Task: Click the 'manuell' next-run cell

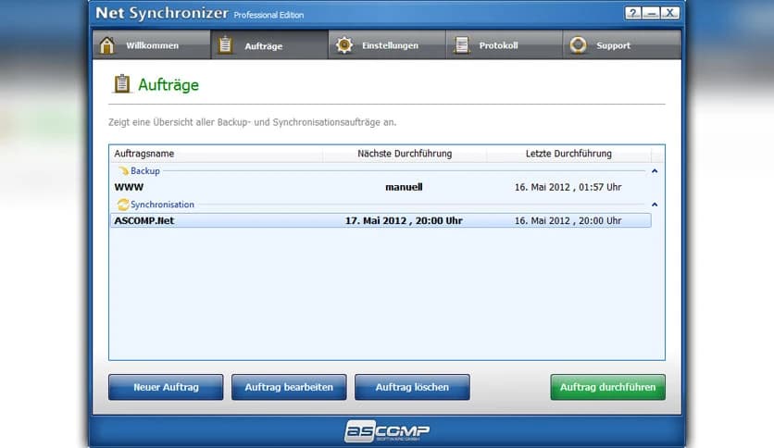Action: [x=404, y=187]
